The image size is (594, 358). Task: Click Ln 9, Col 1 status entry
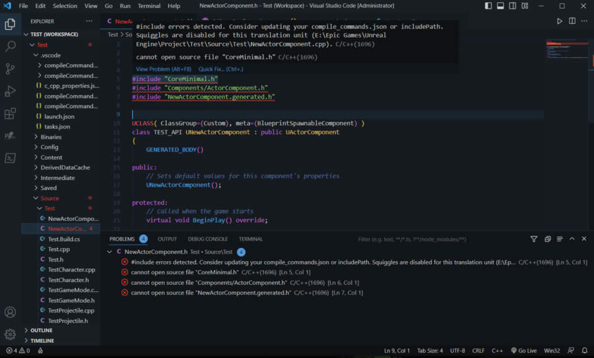coord(397,351)
